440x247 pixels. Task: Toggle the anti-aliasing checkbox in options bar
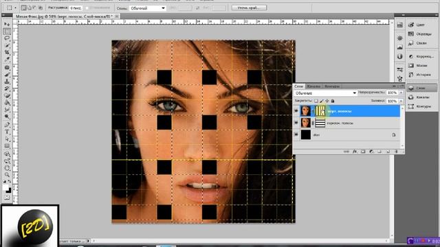87,8
